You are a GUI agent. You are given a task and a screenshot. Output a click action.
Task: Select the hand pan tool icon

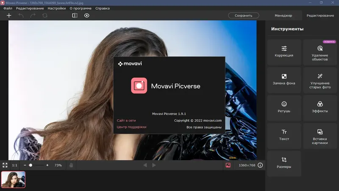pos(71,165)
